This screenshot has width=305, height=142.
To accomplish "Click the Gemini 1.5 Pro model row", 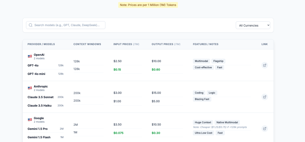I will pyautogui.click(x=45, y=129).
